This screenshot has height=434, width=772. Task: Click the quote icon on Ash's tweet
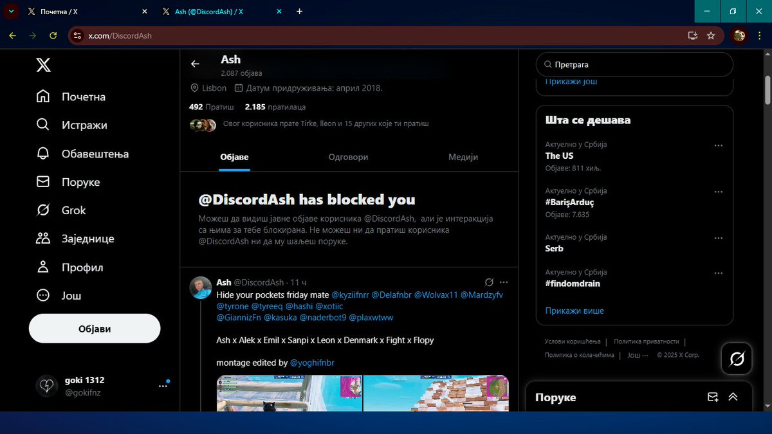tap(489, 282)
